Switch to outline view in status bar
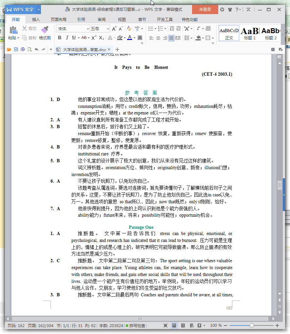 click(x=183, y=325)
